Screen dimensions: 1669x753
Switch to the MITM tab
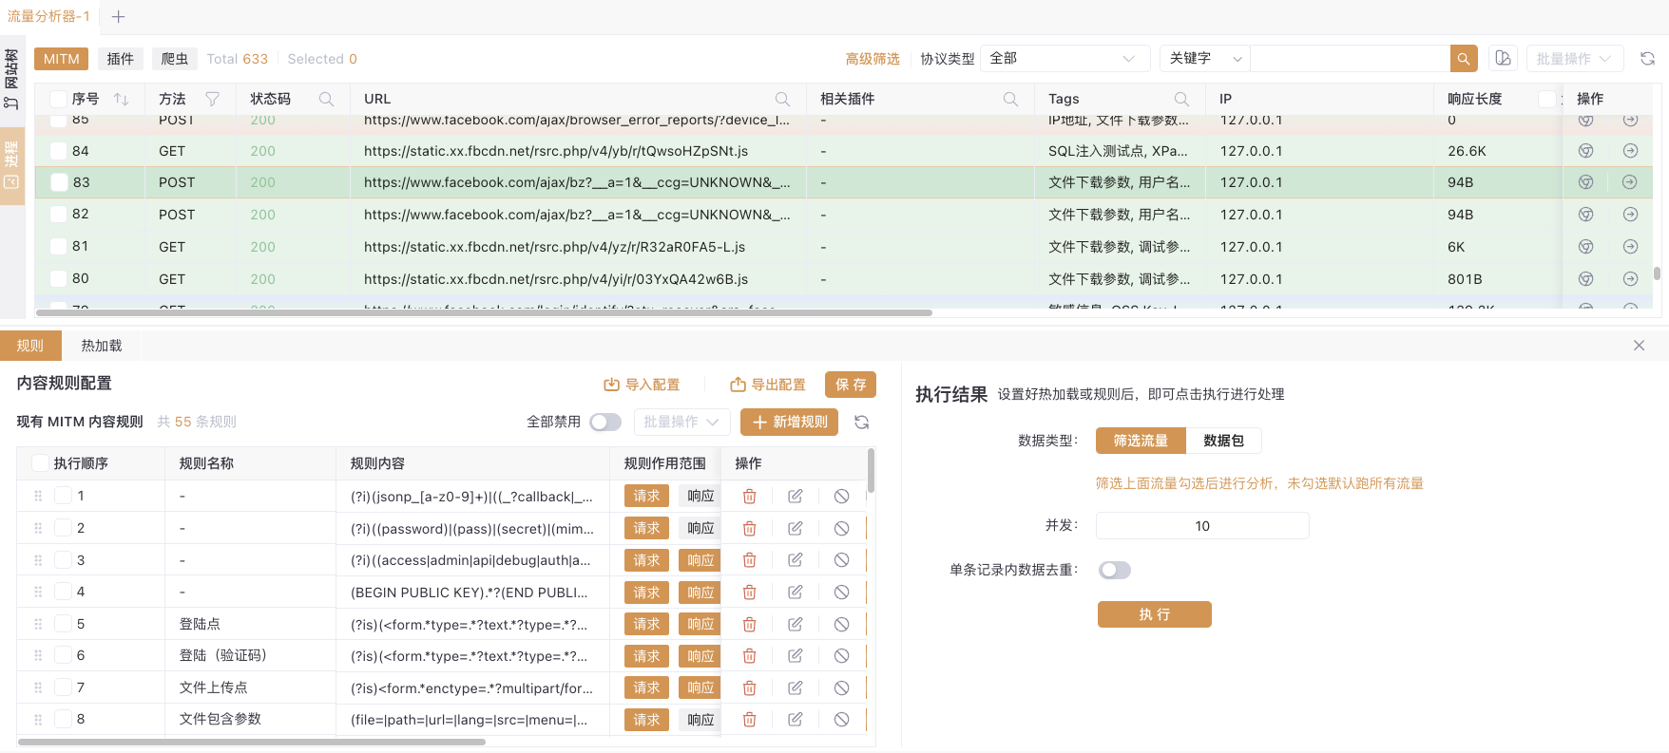click(x=62, y=59)
